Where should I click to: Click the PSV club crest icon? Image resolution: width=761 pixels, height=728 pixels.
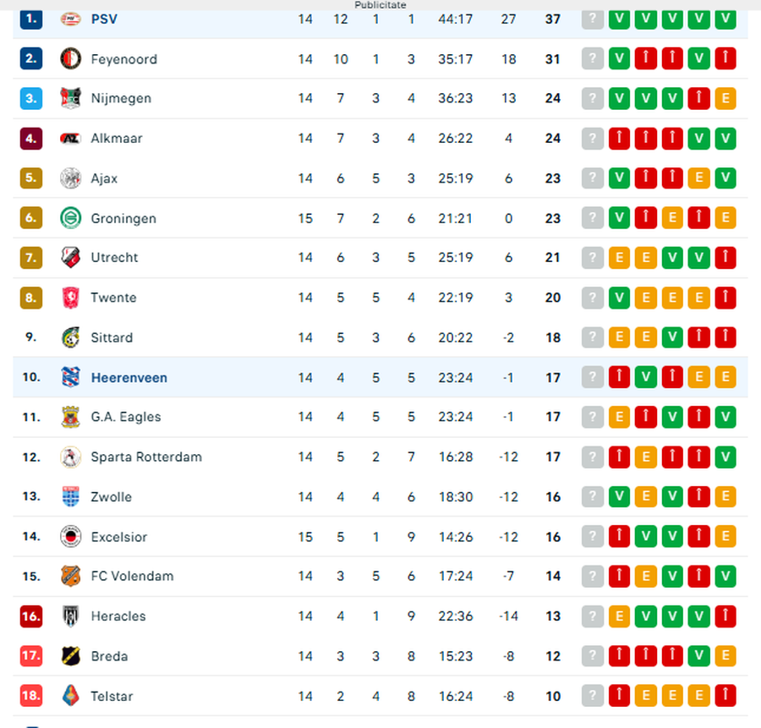pos(70,19)
